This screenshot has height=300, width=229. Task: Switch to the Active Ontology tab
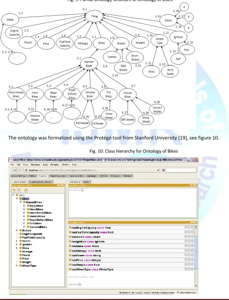pos(18,176)
